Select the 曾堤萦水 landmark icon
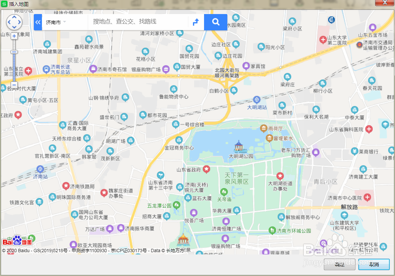The width and height of the screenshot is (395, 276). tap(270, 138)
